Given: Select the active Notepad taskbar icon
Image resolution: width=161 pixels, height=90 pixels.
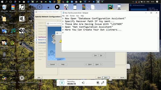Looking at the screenshot, I should point(98,2).
